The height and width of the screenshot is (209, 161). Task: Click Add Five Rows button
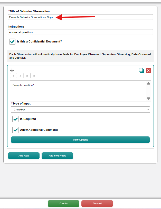click(x=57, y=156)
